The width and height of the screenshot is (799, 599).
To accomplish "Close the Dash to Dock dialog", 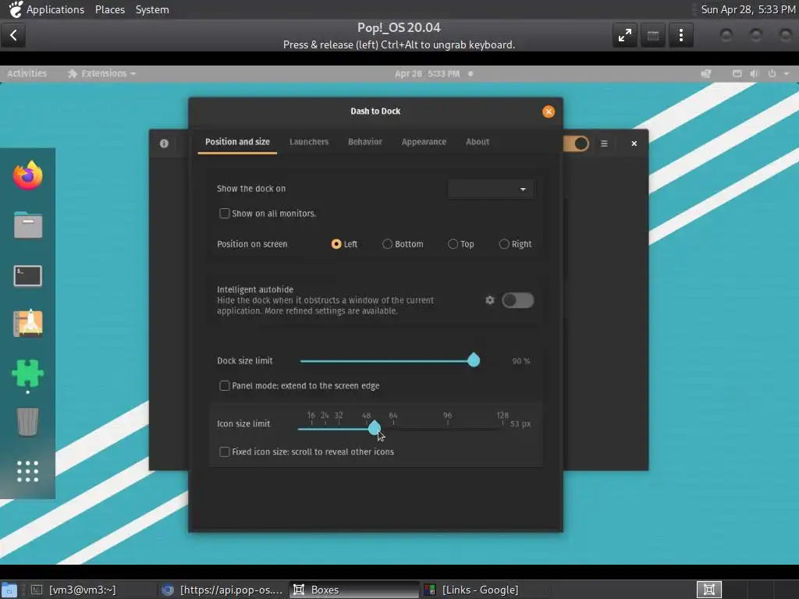I will coord(549,112).
